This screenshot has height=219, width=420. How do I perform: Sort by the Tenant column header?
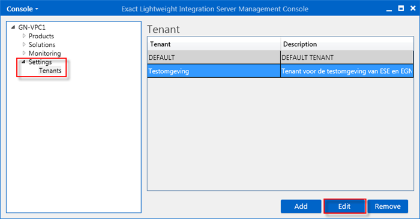pyautogui.click(x=214, y=44)
